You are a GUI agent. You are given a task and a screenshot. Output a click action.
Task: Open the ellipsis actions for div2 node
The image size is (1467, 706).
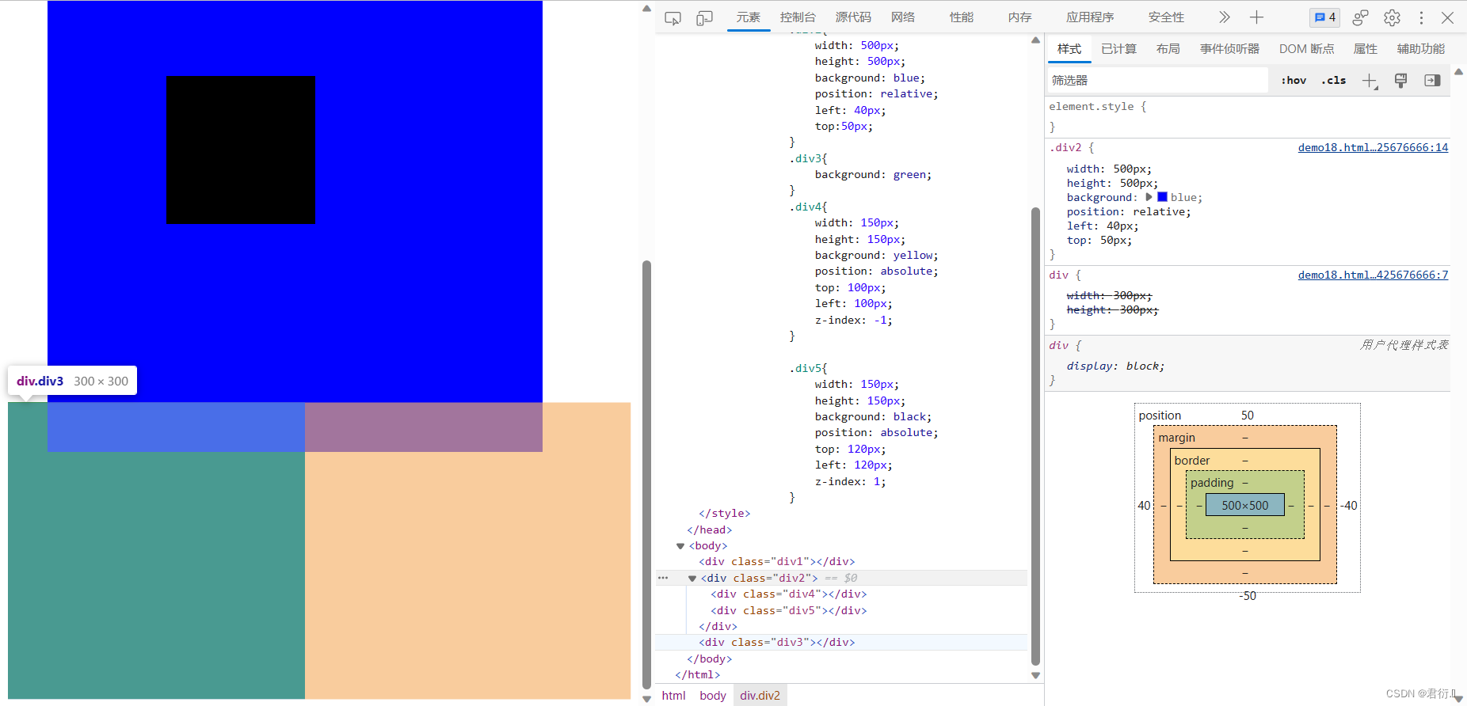663,578
